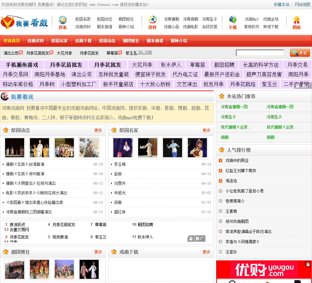Open first thumbnail in 梨园动态
Image resolution: width=312 pixels, height=283 pixels.
(x=15, y=148)
